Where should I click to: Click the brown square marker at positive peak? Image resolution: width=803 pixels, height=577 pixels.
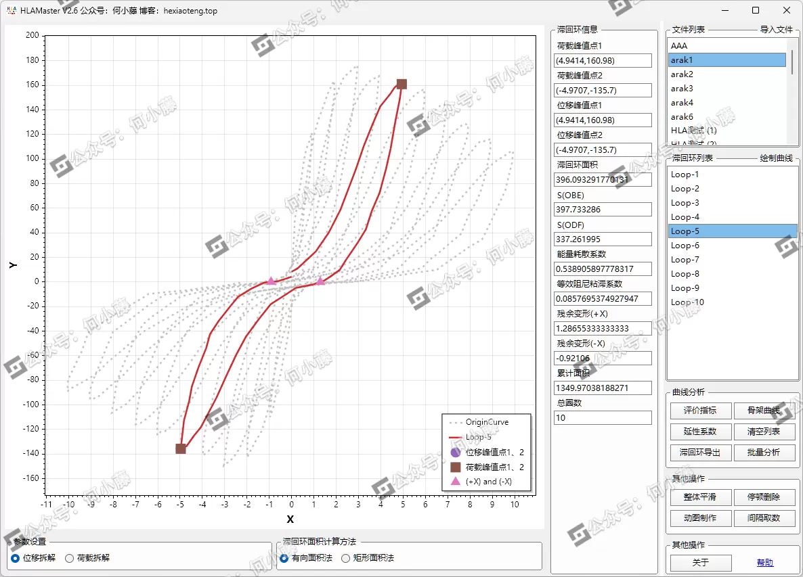coord(401,84)
